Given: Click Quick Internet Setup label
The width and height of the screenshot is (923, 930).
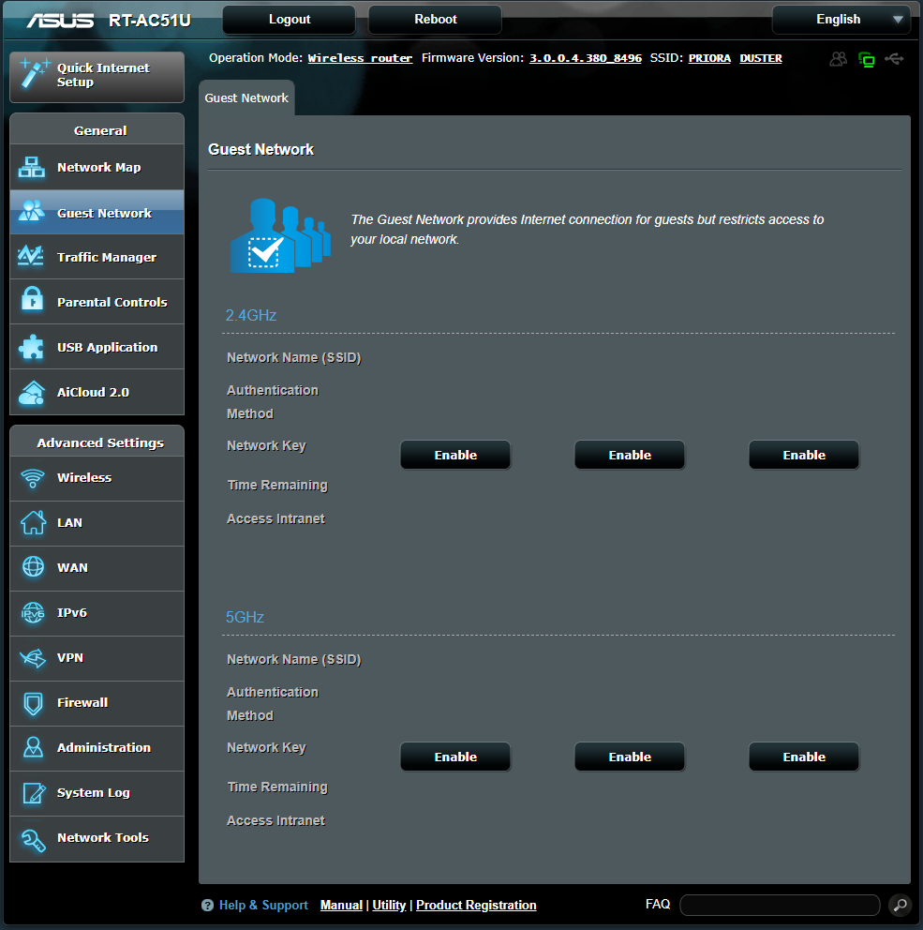Looking at the screenshot, I should 103,75.
